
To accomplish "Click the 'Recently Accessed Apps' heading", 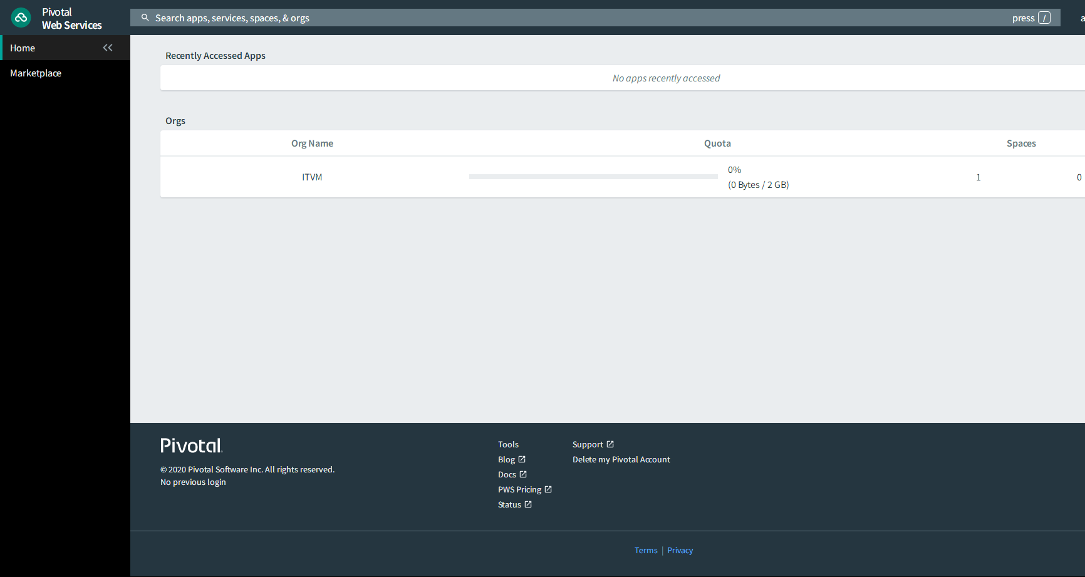I will pos(215,56).
